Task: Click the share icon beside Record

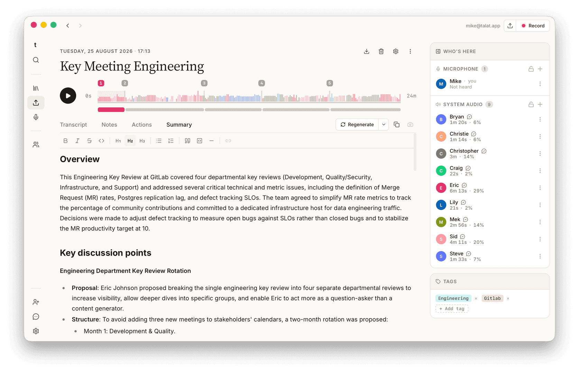Action: pyautogui.click(x=510, y=26)
